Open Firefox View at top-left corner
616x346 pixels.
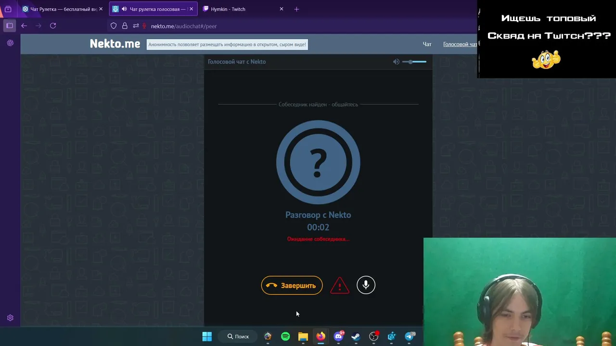8,9
